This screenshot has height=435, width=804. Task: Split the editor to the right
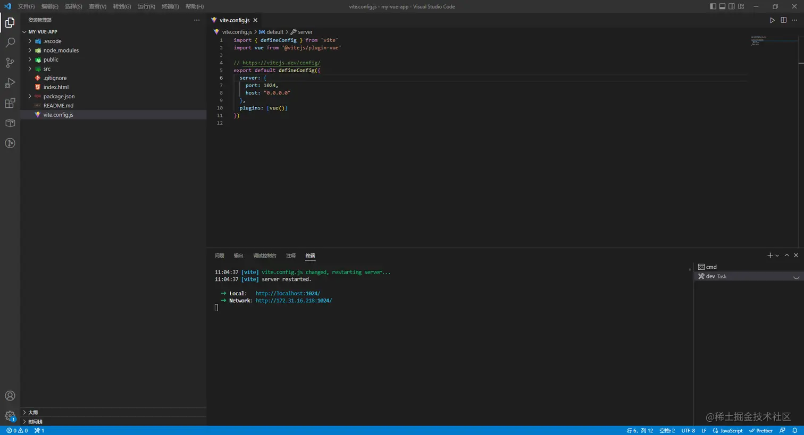(783, 20)
